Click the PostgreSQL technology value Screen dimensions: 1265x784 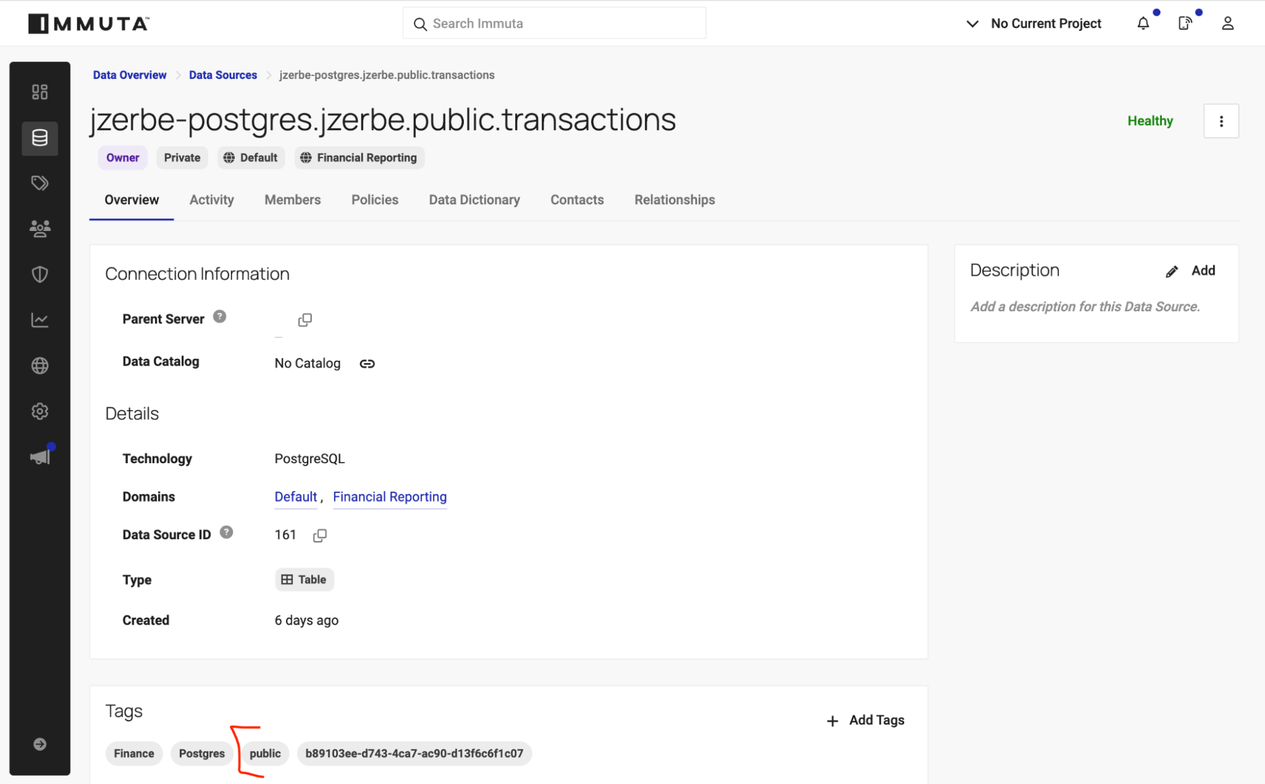click(x=309, y=459)
